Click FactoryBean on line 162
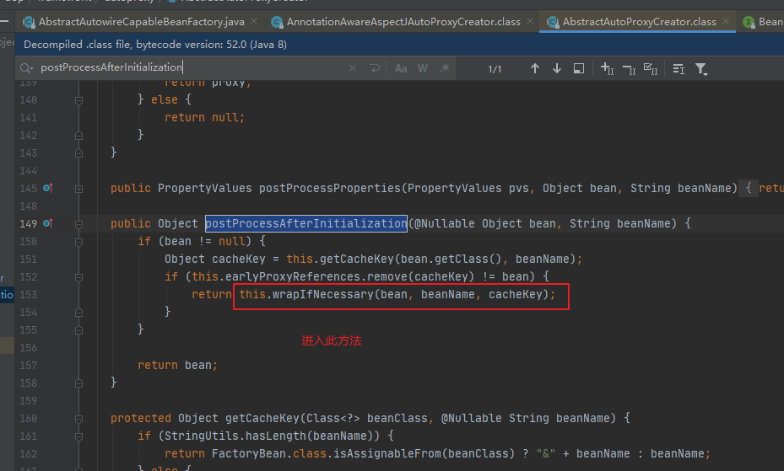 click(248, 453)
